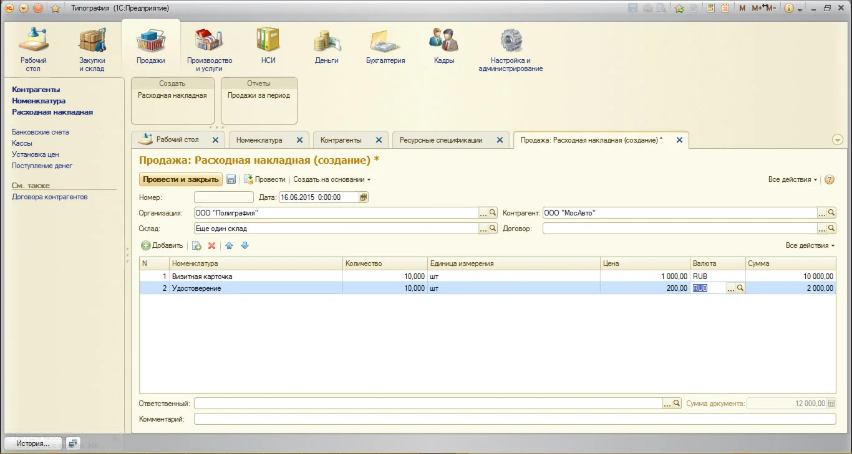852x454 pixels.
Task: Switch to the Номенклатура tab
Action: pos(259,140)
